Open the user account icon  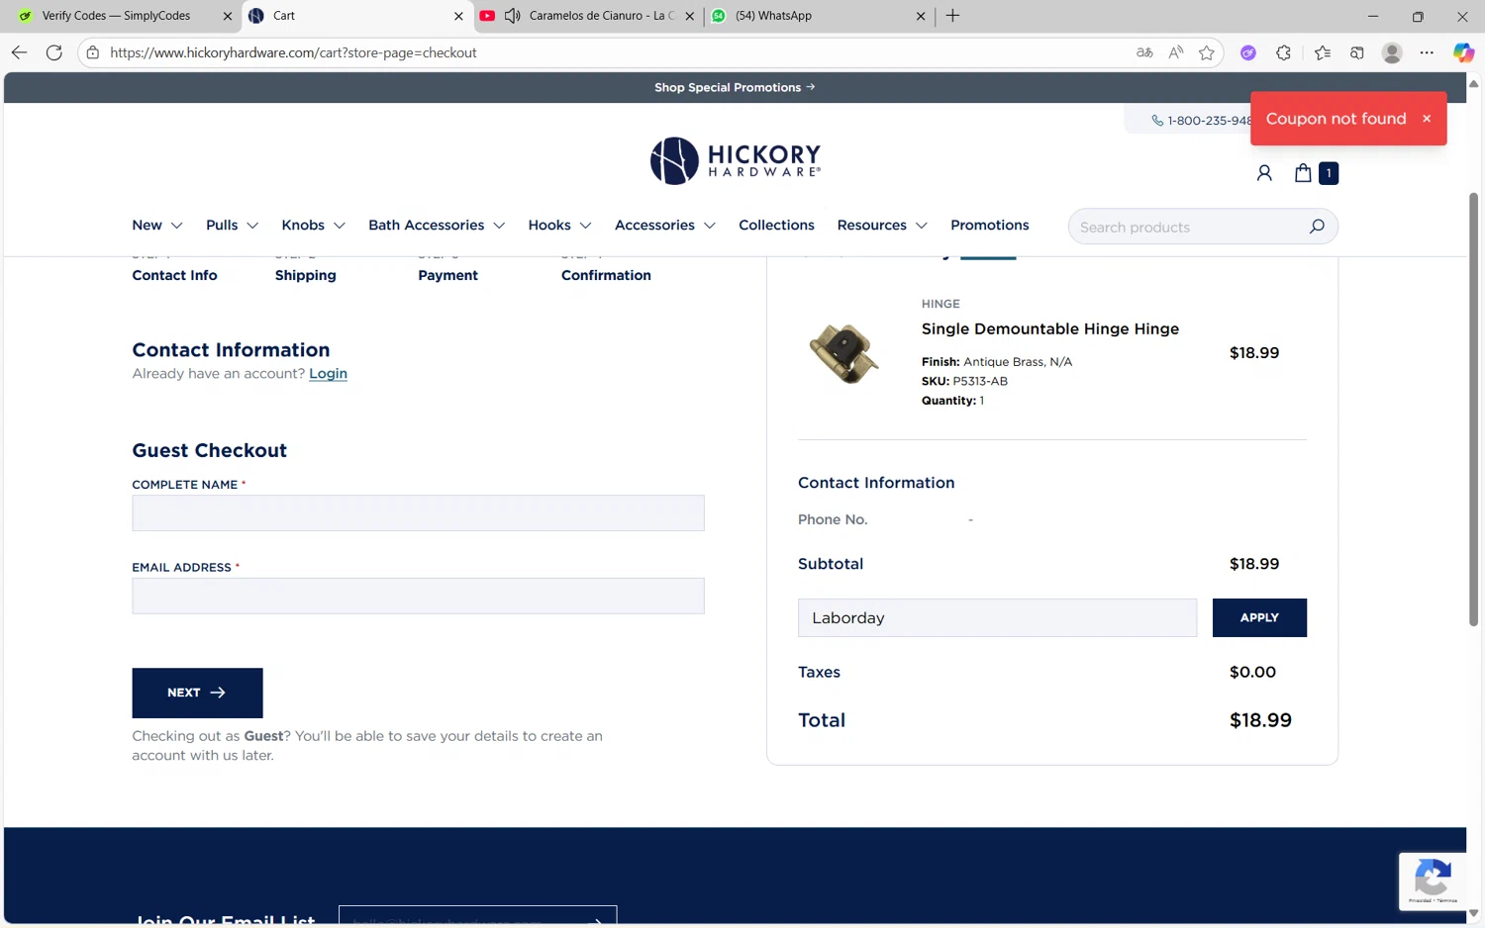(x=1264, y=173)
